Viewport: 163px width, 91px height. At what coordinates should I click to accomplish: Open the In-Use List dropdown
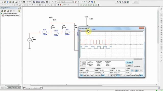[x=73, y=2]
